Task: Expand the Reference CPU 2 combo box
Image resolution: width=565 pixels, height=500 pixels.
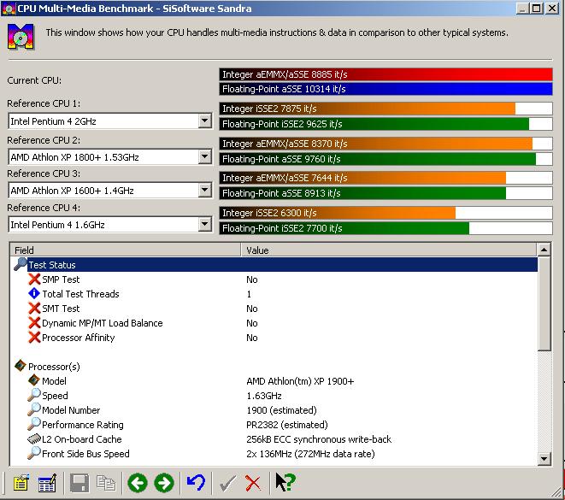Action: 204,156
